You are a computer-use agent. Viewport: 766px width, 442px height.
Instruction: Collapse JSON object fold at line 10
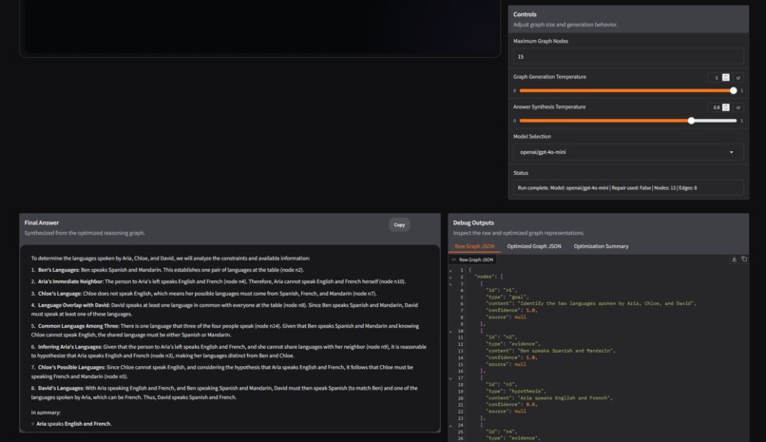coord(450,331)
